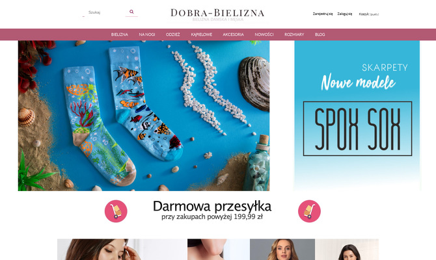This screenshot has width=436, height=260.
Task: Click the right pink delivery cart icon
Action: 309,211
